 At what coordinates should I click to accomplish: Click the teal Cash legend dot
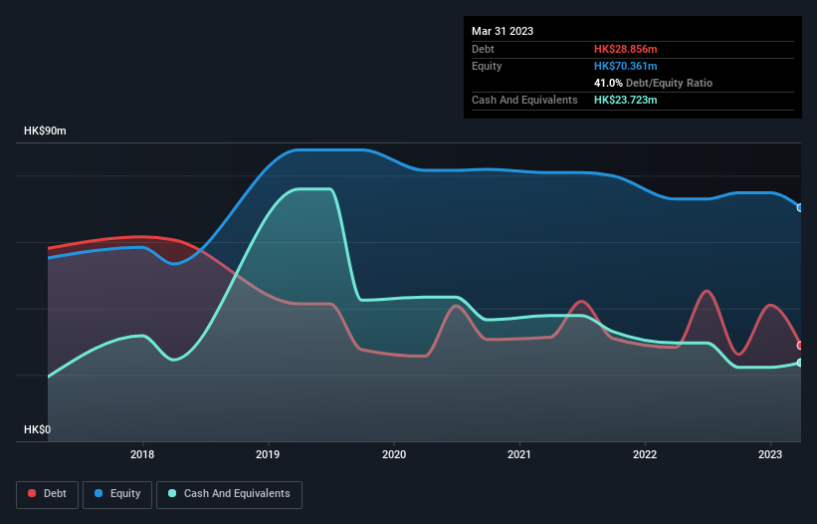[x=172, y=493]
